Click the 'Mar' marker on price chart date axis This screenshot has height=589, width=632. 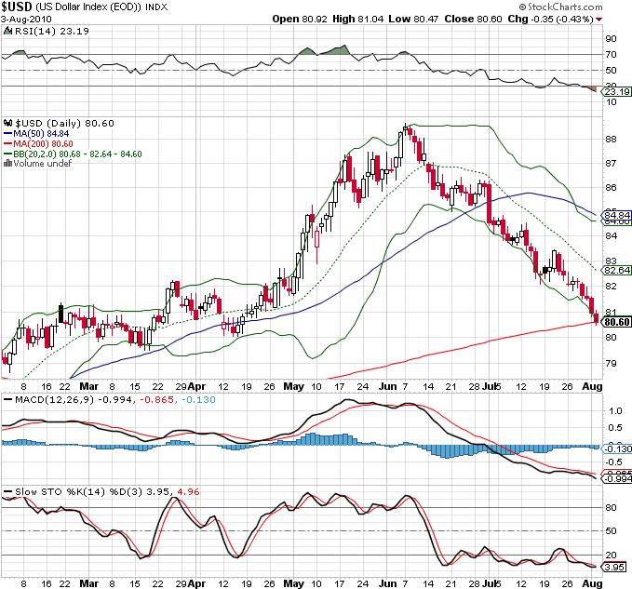pyautogui.click(x=88, y=386)
